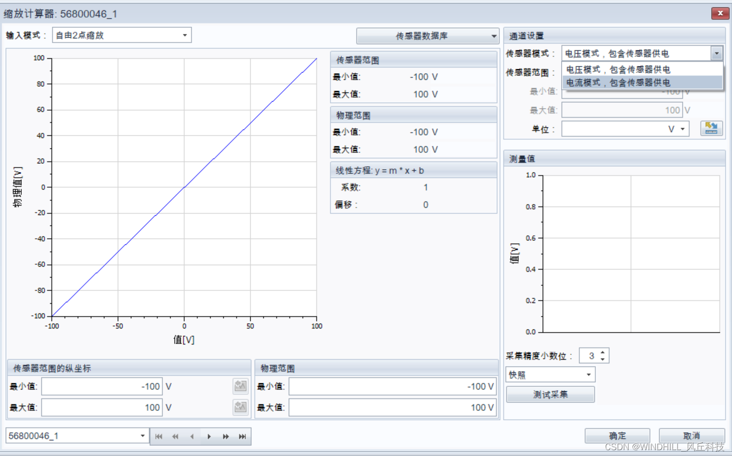Click the bottom 物理范围 最大值 input field
This screenshot has height=456, width=732.
coord(392,407)
